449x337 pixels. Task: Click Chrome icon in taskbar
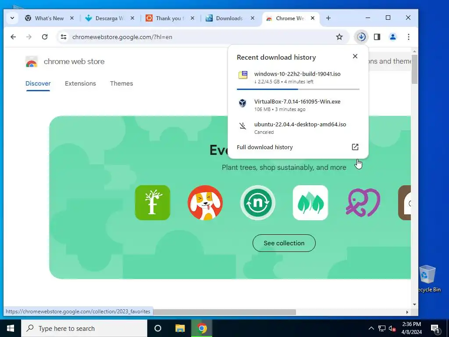point(202,328)
